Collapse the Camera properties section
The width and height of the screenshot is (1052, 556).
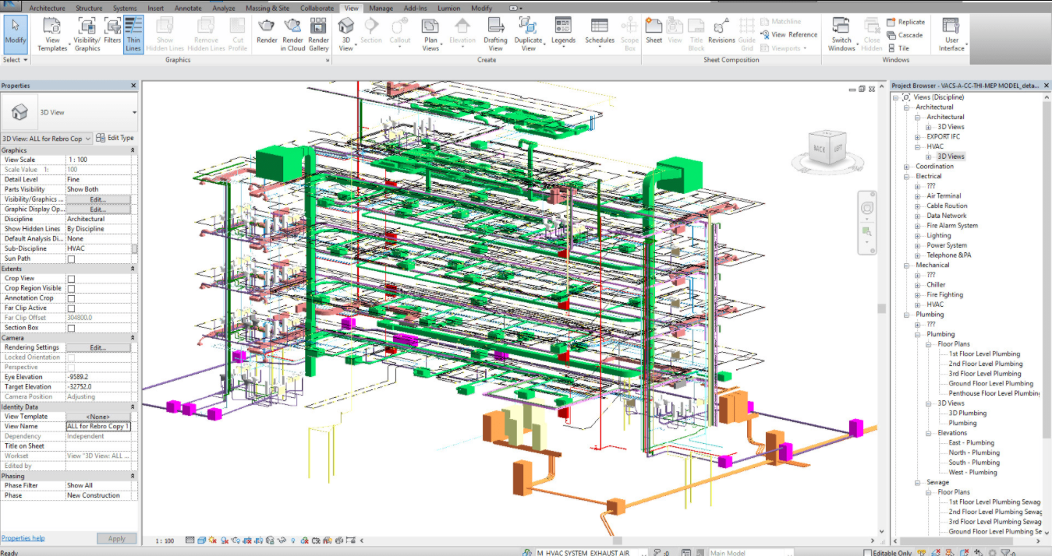(133, 338)
